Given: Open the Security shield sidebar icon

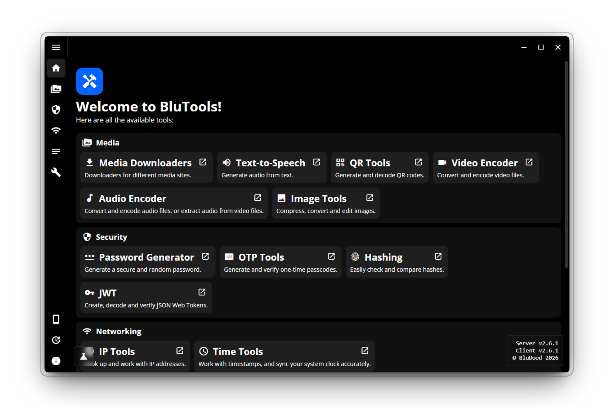Looking at the screenshot, I should [x=56, y=110].
